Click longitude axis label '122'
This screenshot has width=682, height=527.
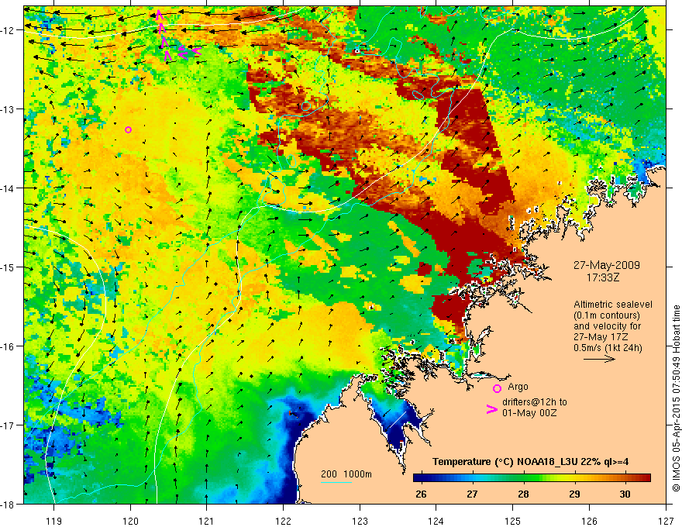283,521
